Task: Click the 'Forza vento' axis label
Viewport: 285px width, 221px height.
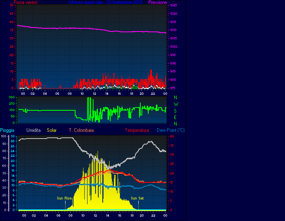Action: (26, 2)
